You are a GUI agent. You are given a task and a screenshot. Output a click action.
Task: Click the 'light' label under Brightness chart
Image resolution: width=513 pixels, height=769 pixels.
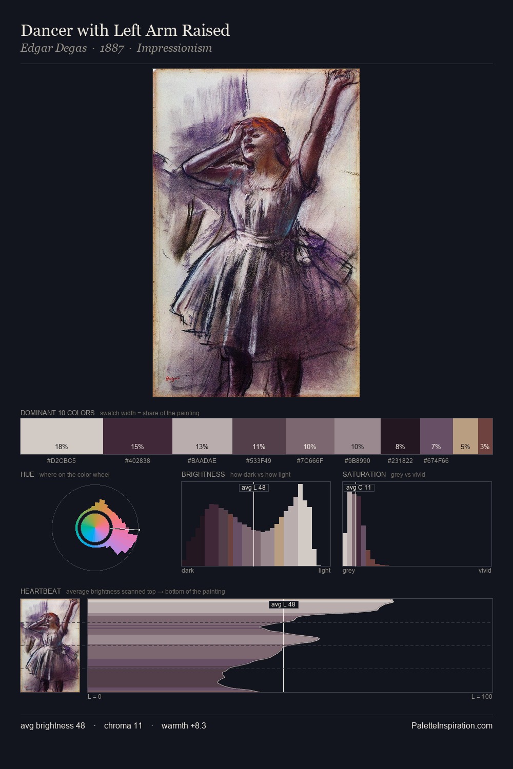[x=324, y=570]
